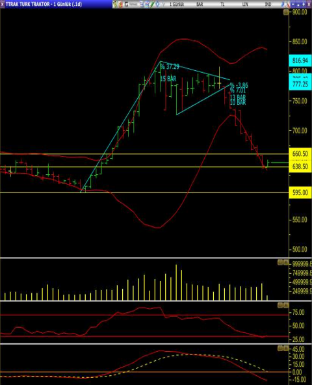
Task: Open the TL currency dropdown
Action: [222, 5]
